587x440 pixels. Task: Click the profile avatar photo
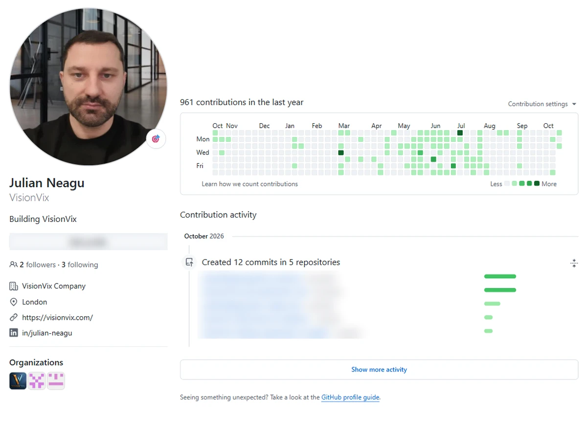coord(89,87)
